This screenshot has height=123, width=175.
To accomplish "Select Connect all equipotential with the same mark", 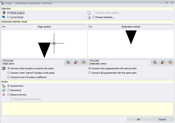I will tap(90, 73).
